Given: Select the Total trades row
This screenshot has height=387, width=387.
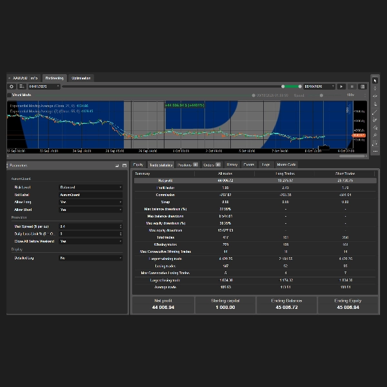Looking at the screenshot, I should (x=255, y=237).
